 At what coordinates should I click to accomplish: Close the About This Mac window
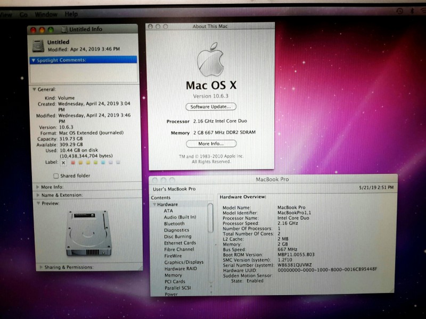coord(150,27)
